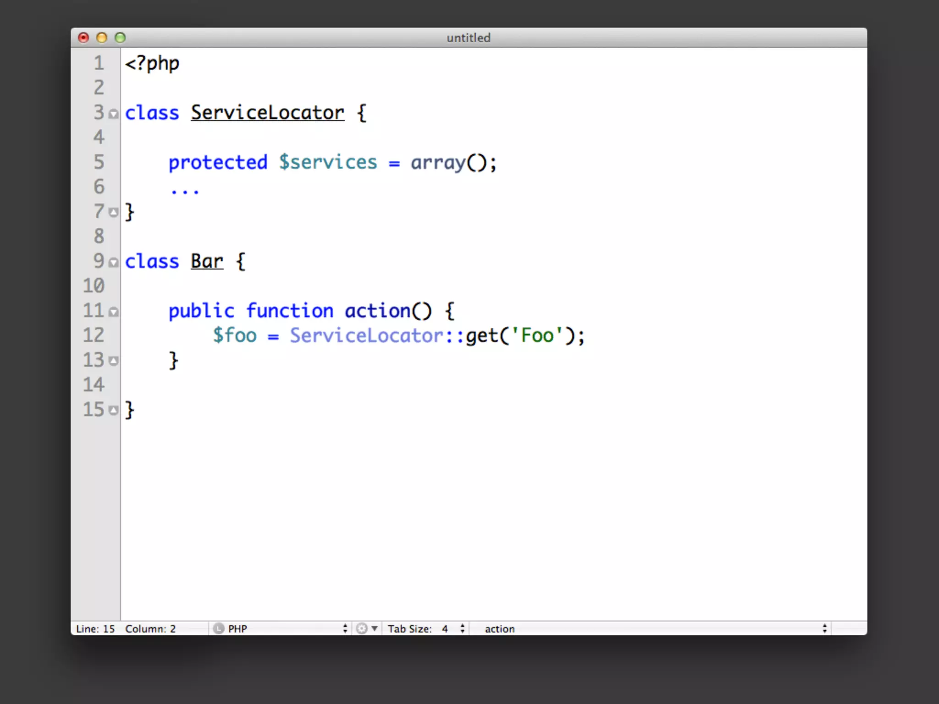Click line number 1 in the gutter
Viewport: 939px width, 704px height.
pyautogui.click(x=99, y=63)
